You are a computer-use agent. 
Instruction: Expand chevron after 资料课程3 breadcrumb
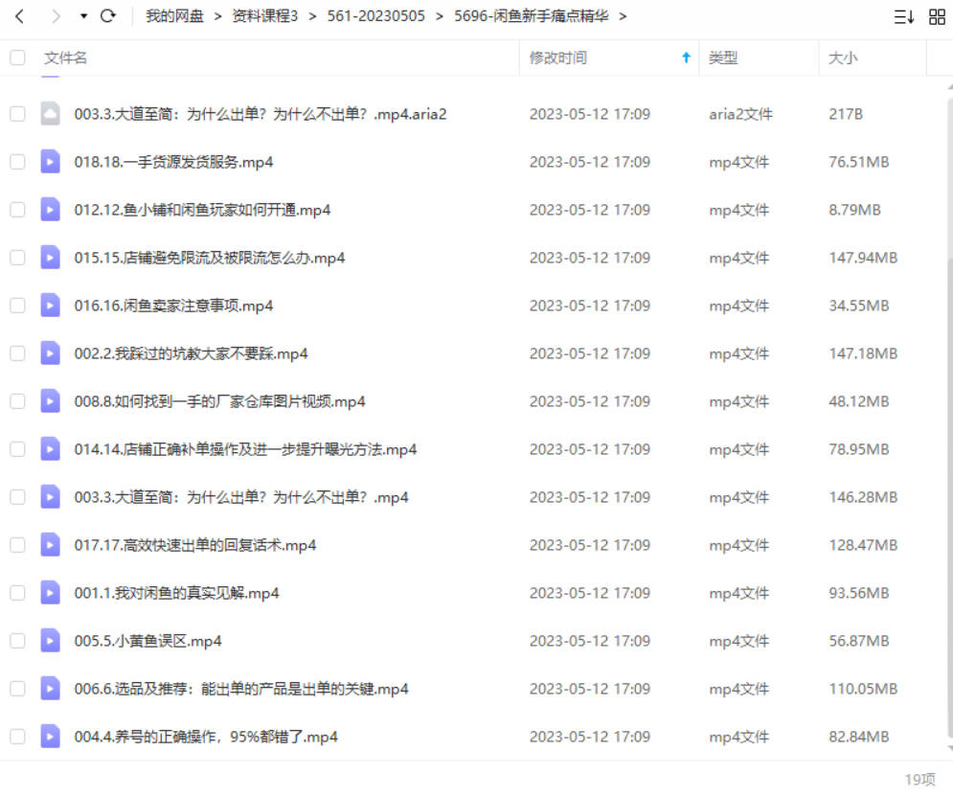click(x=312, y=16)
